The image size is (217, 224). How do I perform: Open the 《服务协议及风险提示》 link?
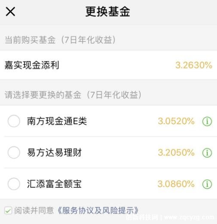[98, 211]
